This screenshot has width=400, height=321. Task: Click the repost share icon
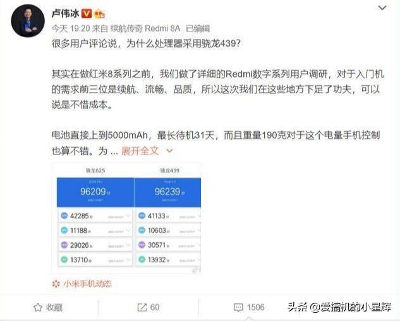(142, 308)
